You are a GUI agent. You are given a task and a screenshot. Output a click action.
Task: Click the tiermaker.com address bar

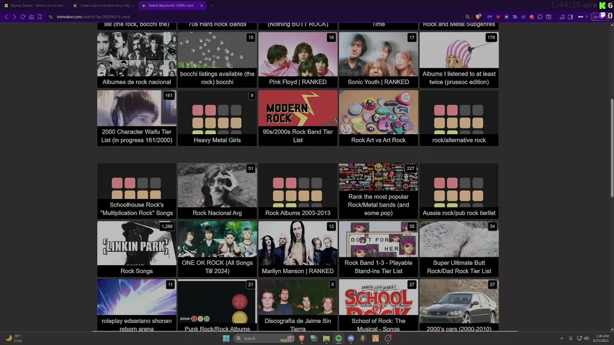pos(254,17)
